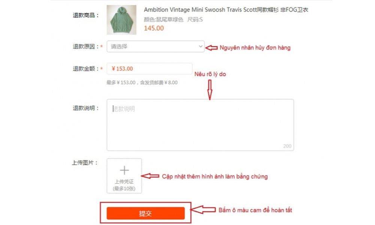Viewport: 375px width, 225px height.
Task: Click the green hoodie product thumbnail
Action: pyautogui.click(x=121, y=20)
